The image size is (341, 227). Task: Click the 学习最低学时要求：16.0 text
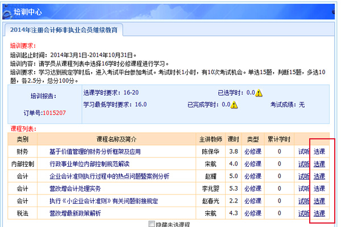pyautogui.click(x=115, y=105)
